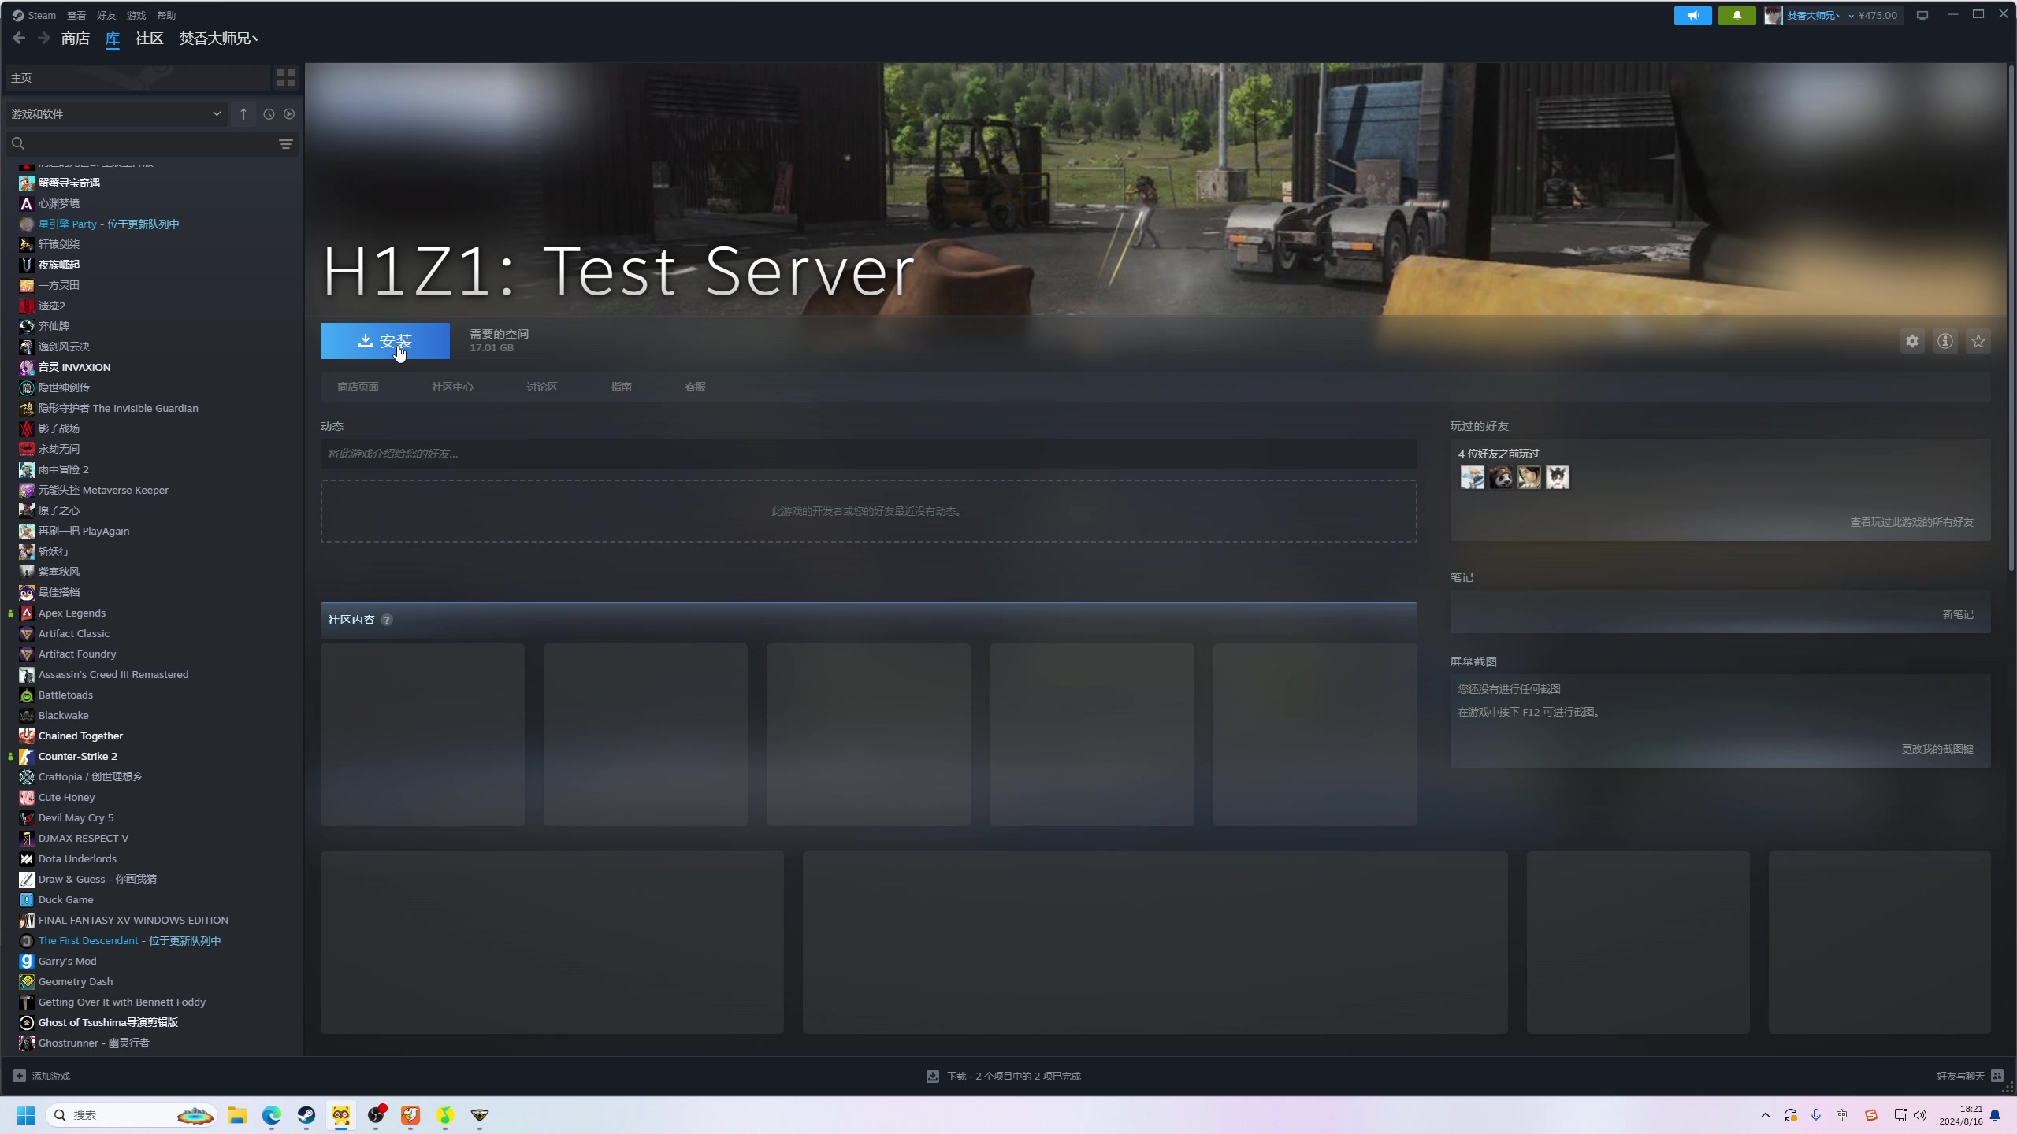
Task: Open the 好友 menu
Action: 106,15
